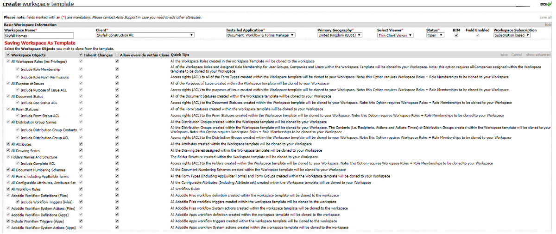Image resolution: width=556 pixels, height=234 pixels.
Task: Toggle Allow override within Clone header checkbox
Action: pos(117,55)
